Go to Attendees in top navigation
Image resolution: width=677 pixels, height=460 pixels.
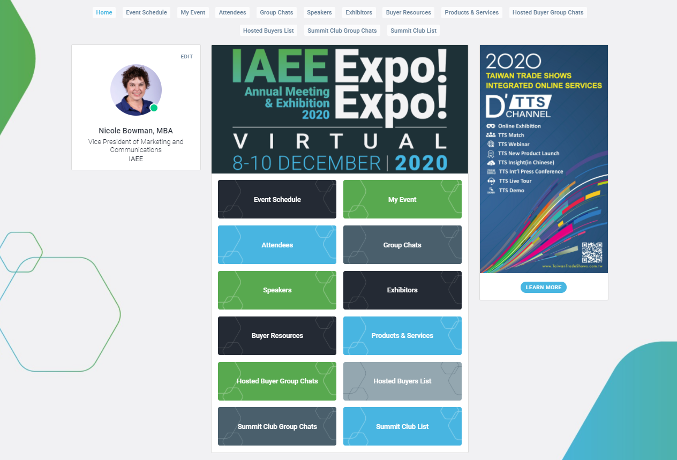click(x=232, y=12)
